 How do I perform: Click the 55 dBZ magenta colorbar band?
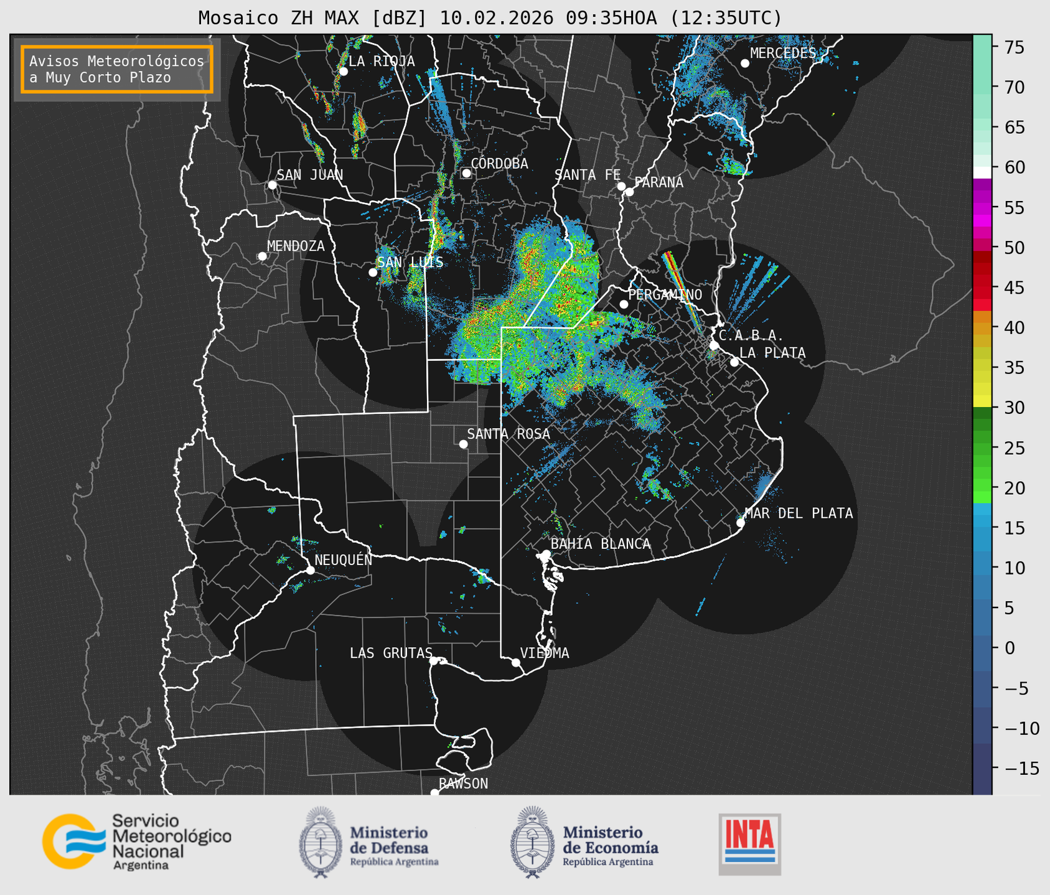[982, 208]
